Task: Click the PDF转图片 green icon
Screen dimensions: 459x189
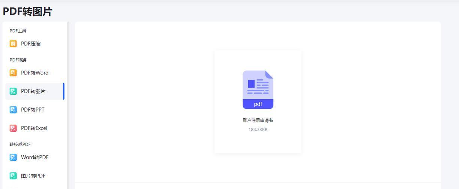Action: point(13,91)
